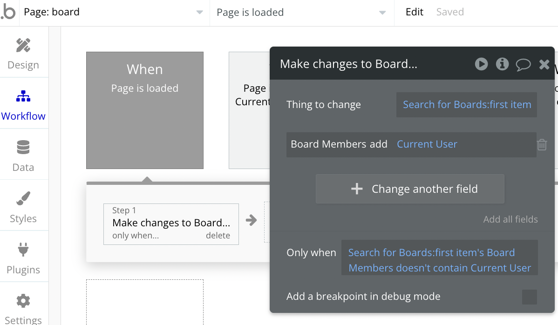558x325 pixels.
Task: Enable the debug mode breakpoint checkbox
Action: coord(529,297)
